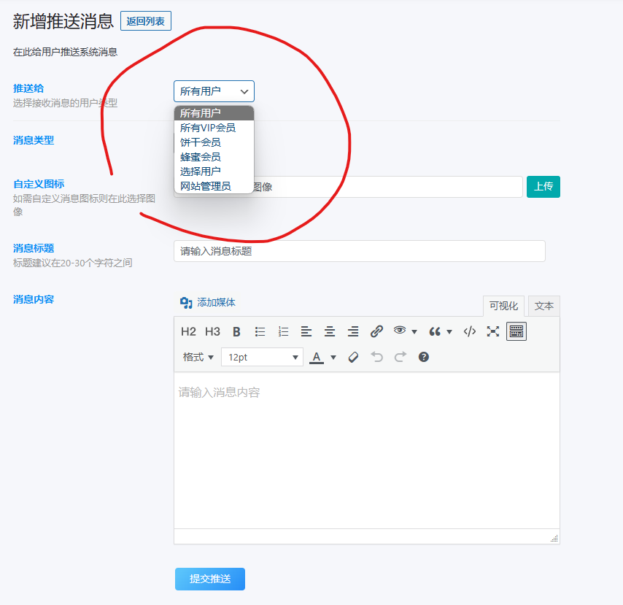Click the clear formatting eraser icon
Viewport: 623px width, 605px height.
353,357
